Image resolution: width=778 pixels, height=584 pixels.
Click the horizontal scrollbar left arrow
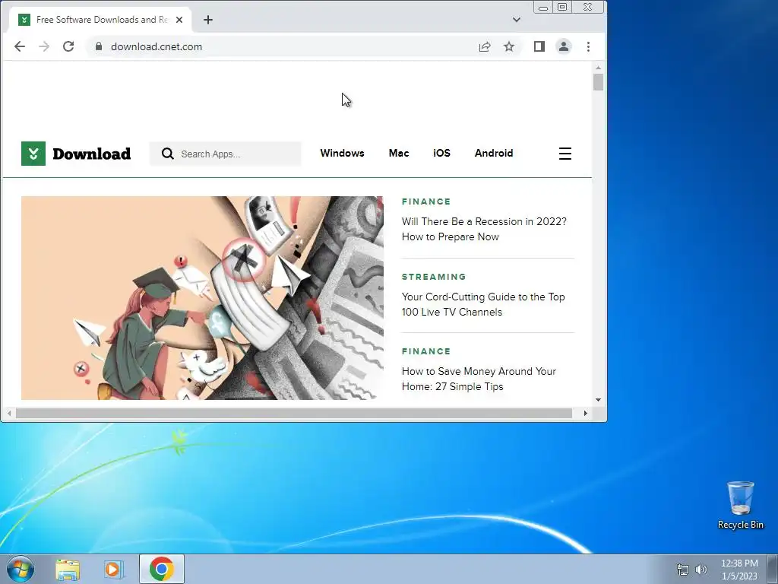tap(9, 413)
